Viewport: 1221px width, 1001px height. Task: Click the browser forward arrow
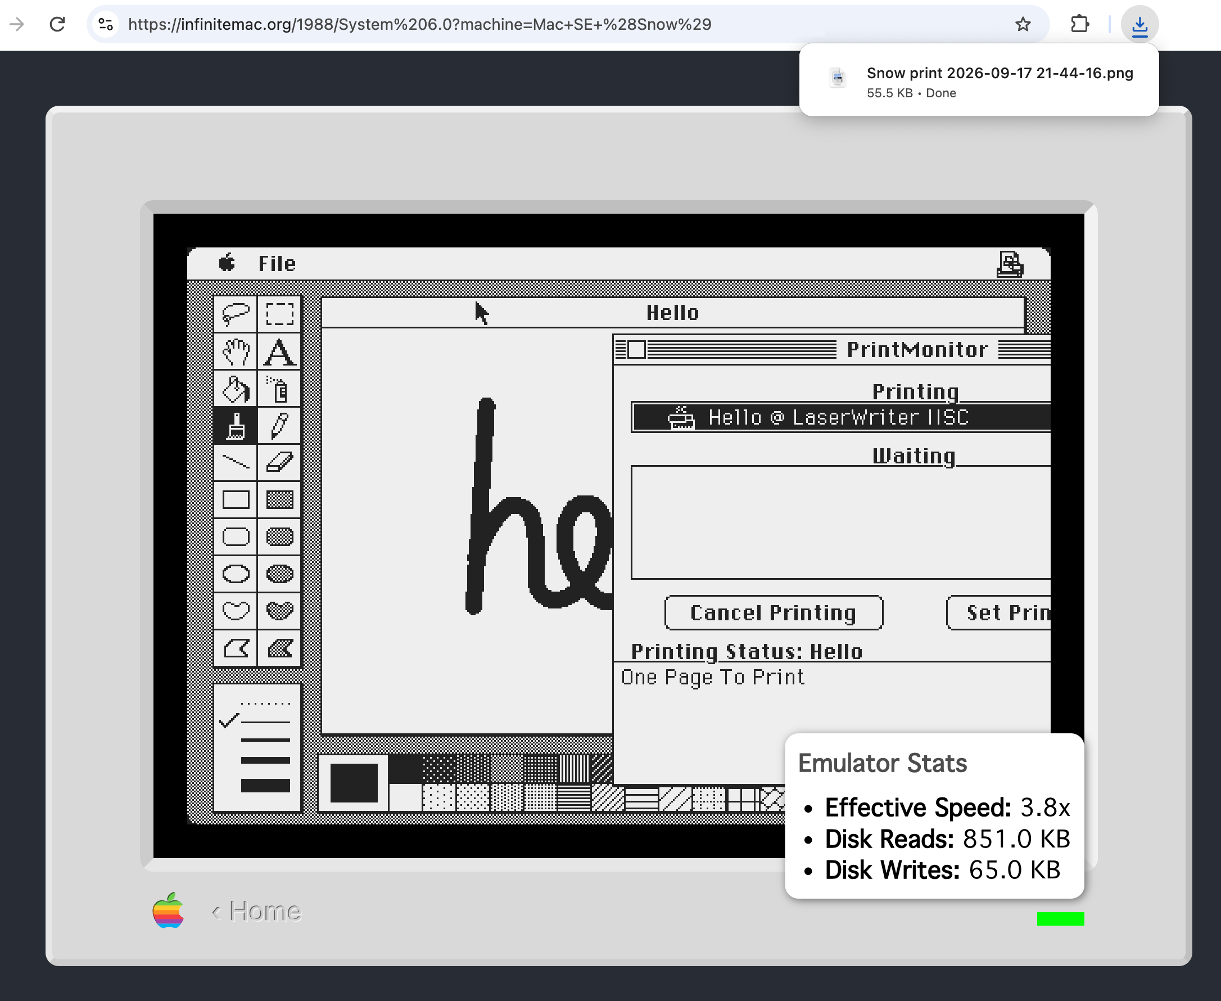click(x=17, y=24)
